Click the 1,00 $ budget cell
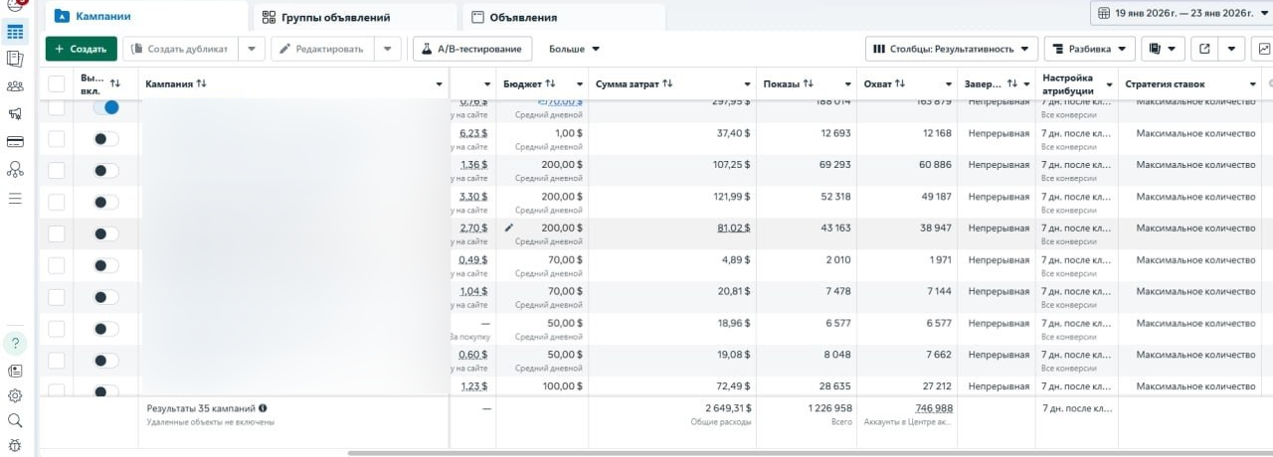The height and width of the screenshot is (457, 1273). tap(542, 138)
